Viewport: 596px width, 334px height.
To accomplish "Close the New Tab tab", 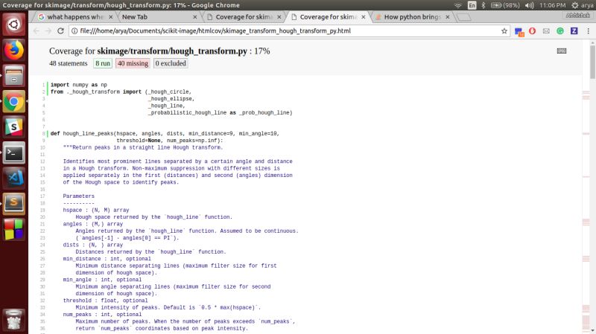I will (x=195, y=17).
